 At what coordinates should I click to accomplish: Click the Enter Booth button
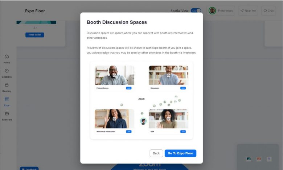click(x=35, y=35)
